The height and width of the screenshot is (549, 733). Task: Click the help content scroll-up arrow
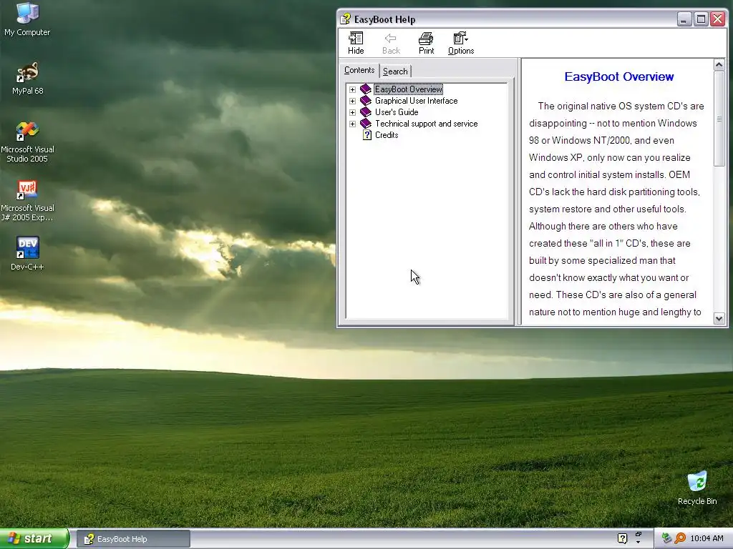tap(719, 64)
